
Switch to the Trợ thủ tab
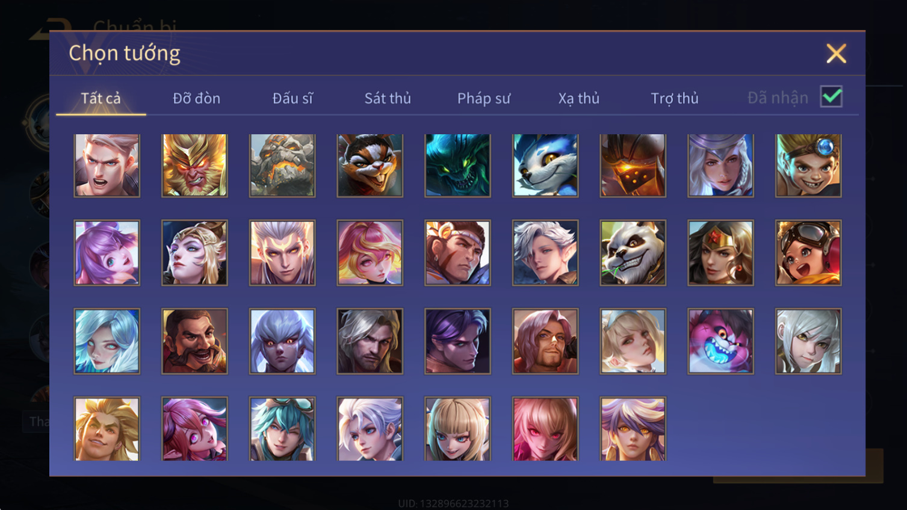674,98
